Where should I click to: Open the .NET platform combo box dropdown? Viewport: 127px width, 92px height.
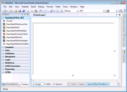point(104,11)
